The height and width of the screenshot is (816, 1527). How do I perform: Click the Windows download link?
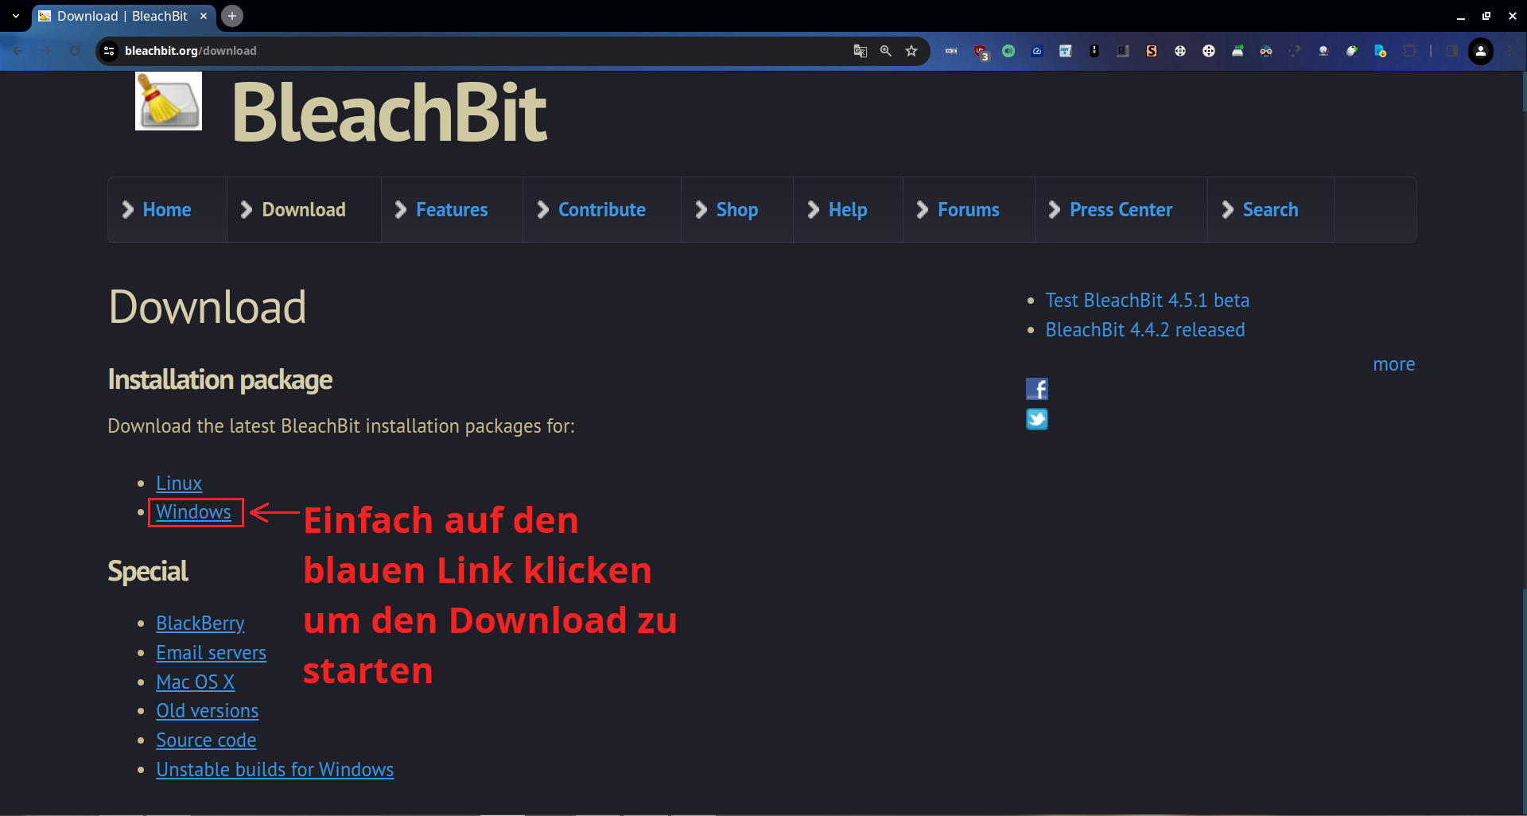click(x=193, y=512)
